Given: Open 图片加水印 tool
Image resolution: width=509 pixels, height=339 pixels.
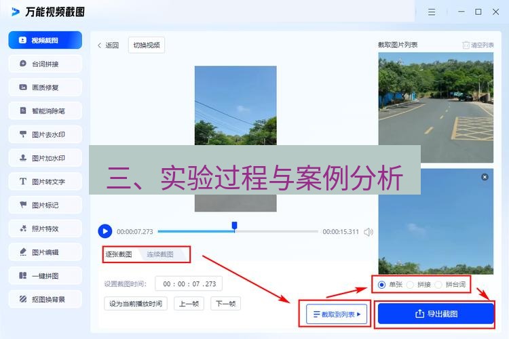Looking at the screenshot, I should coord(45,158).
